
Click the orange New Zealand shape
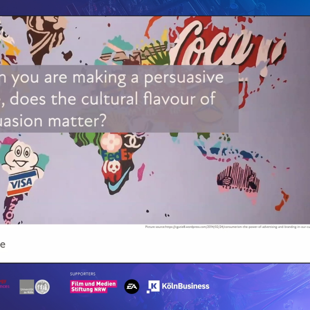(x=282, y=200)
